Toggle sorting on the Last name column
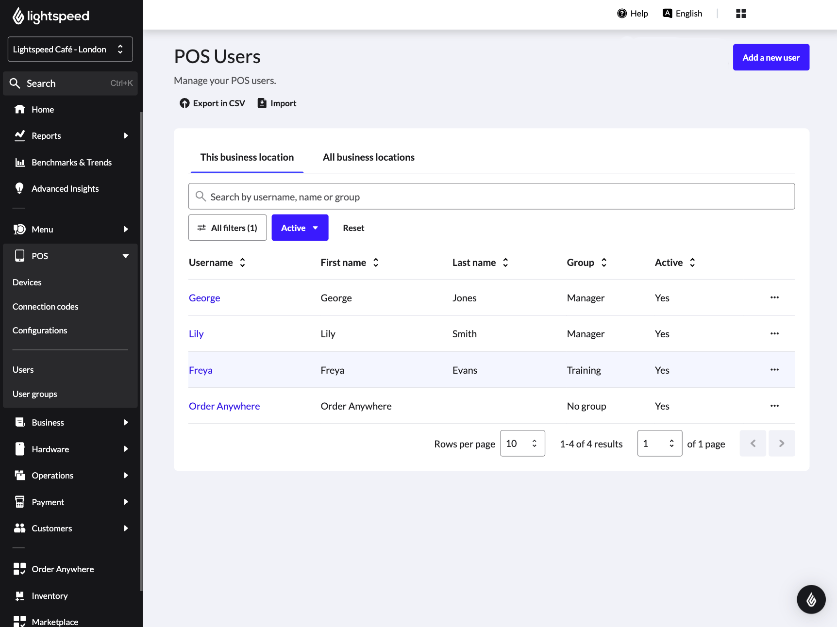The height and width of the screenshot is (627, 837). (505, 263)
